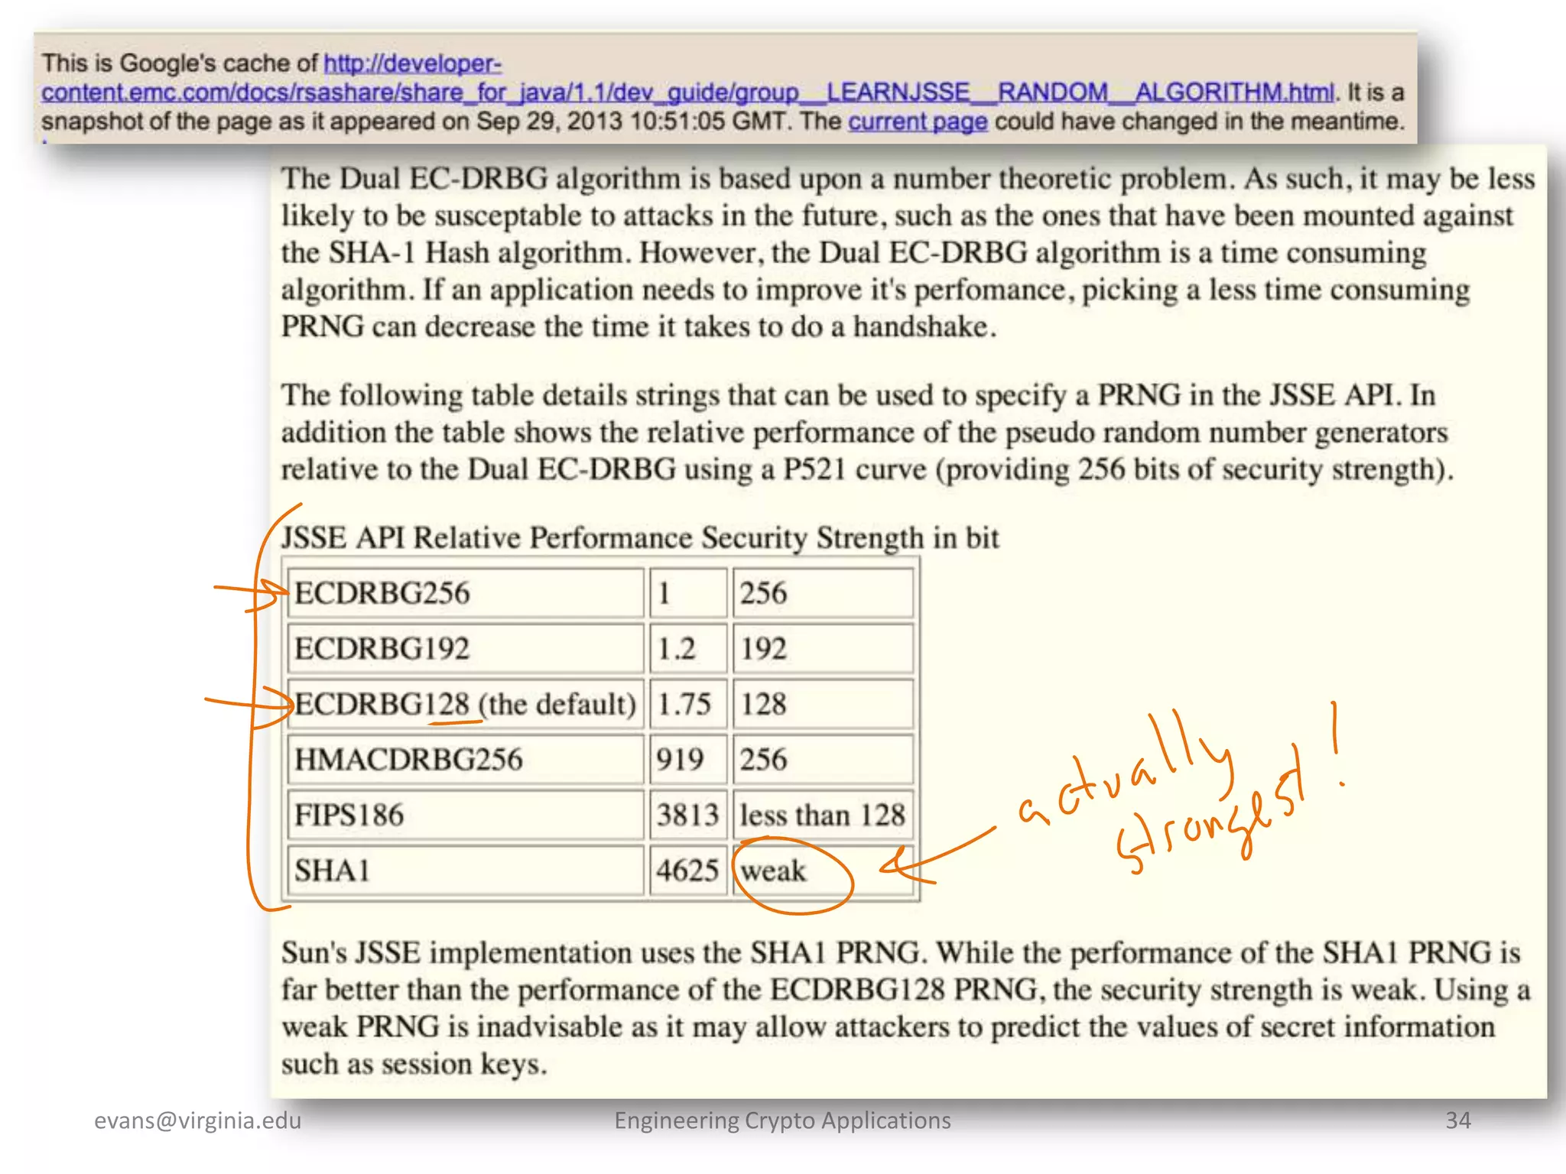Viewport: 1566px width, 1174px height.
Task: Click the orange arrow pointing to ECDRBG256
Action: pyautogui.click(x=249, y=591)
